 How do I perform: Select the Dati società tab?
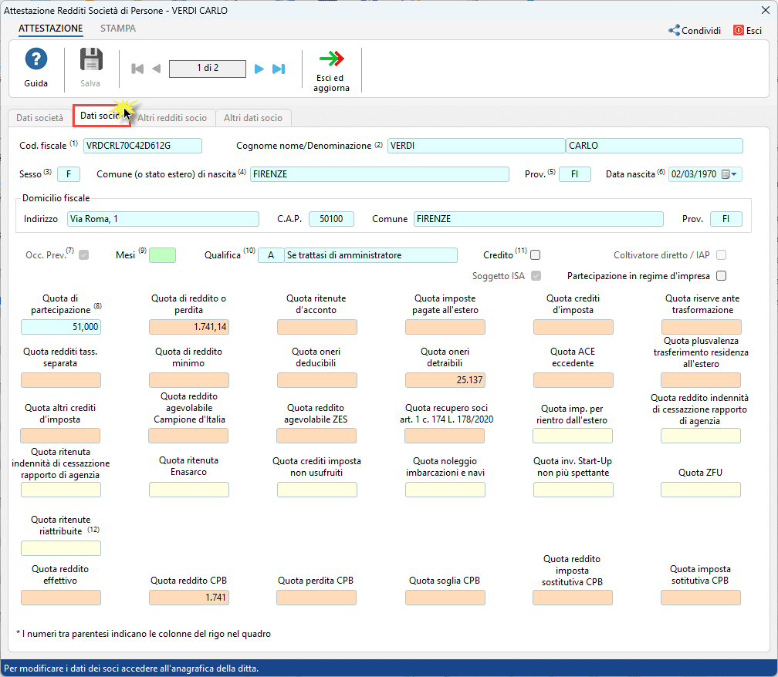tap(40, 118)
